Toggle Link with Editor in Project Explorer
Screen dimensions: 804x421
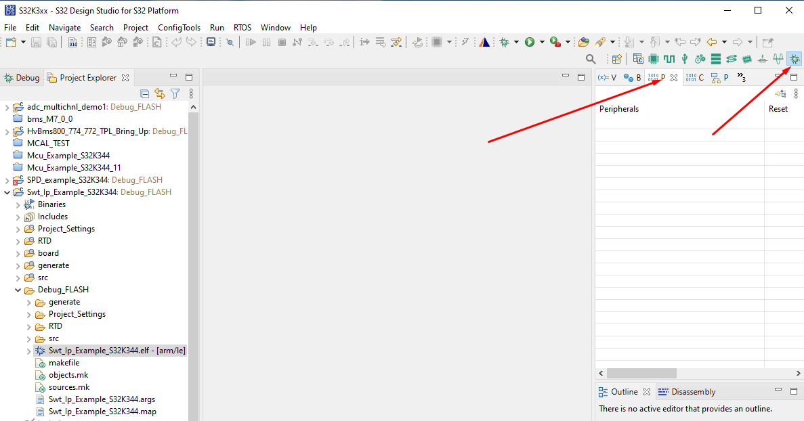160,93
